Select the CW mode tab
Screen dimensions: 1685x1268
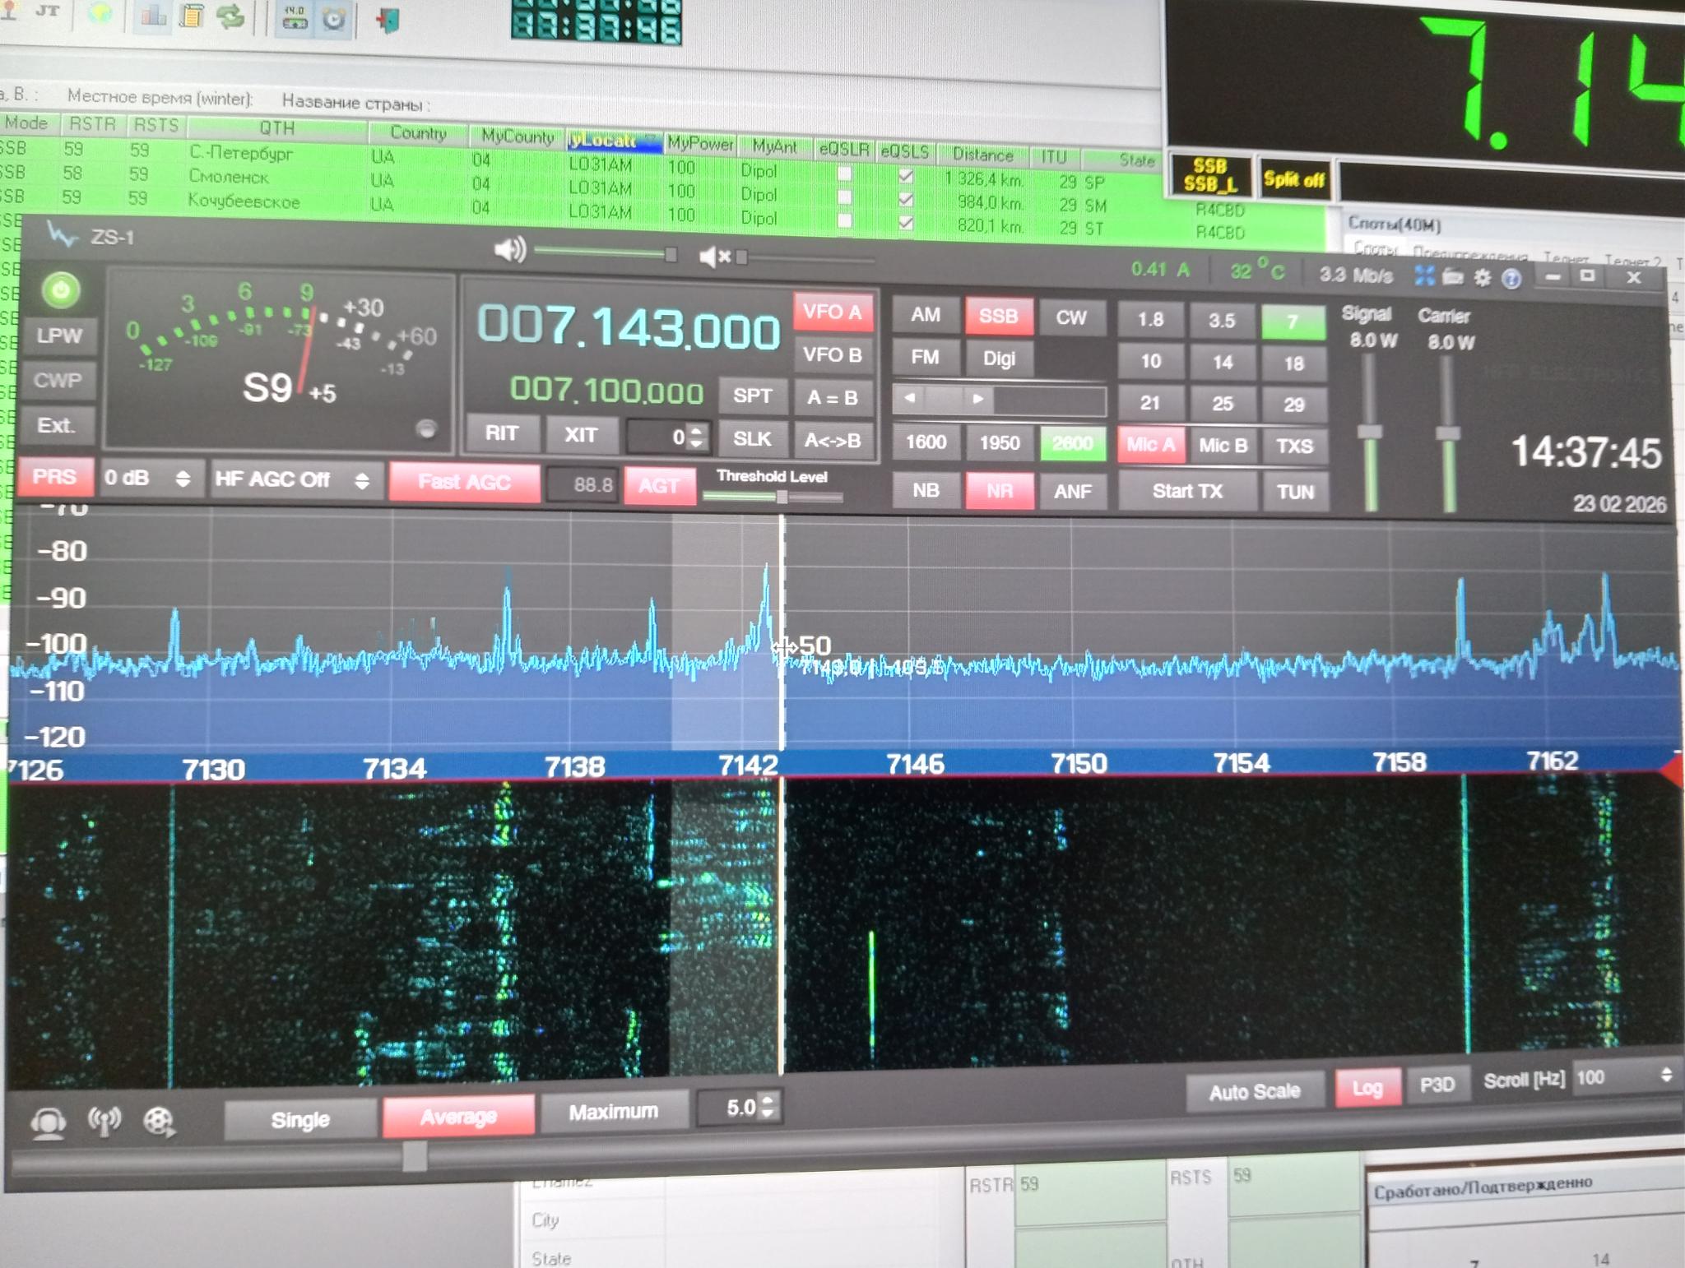[x=1070, y=317]
